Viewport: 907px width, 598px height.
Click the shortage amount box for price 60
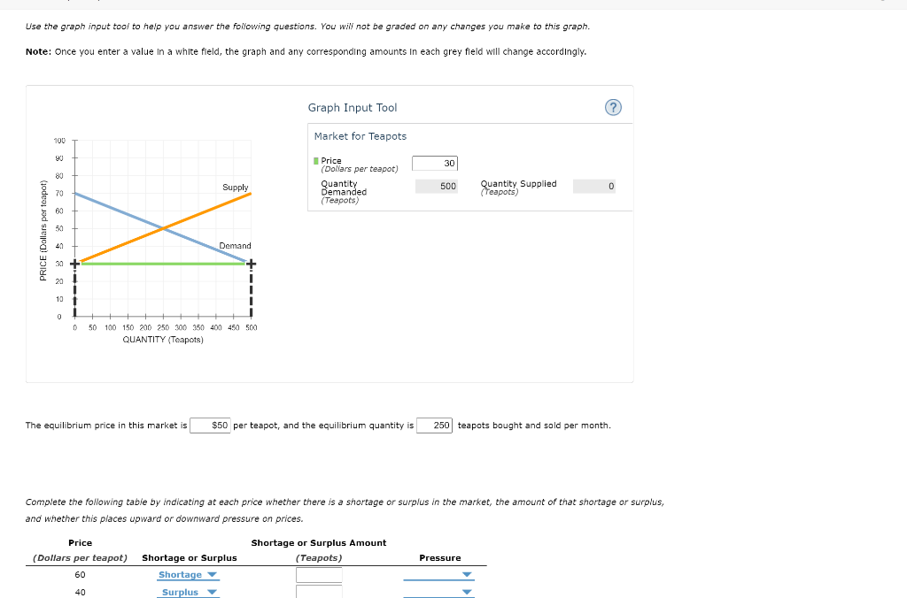point(320,574)
